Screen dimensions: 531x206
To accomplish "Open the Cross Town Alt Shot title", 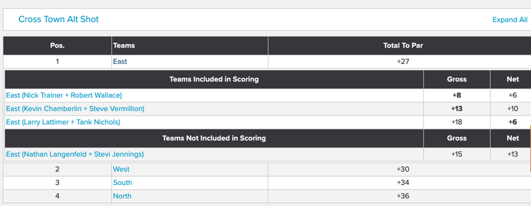I will (x=58, y=19).
